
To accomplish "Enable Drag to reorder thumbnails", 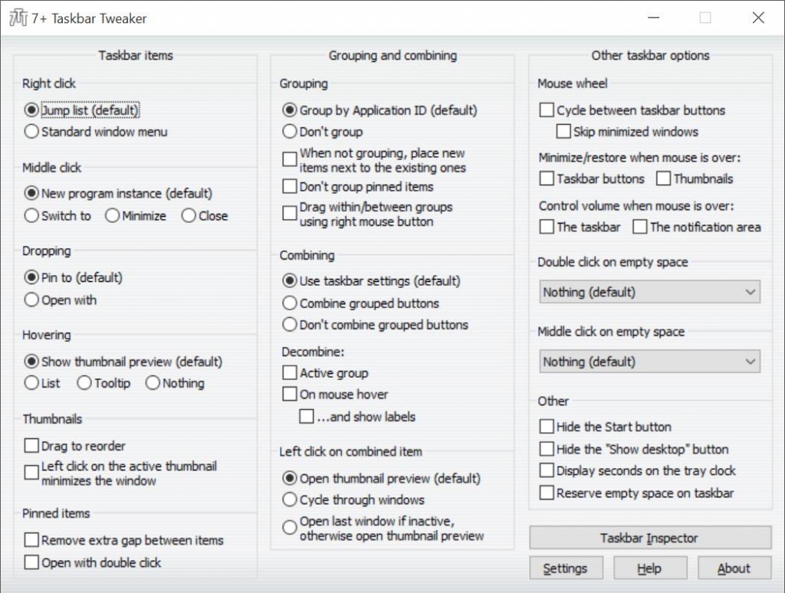I will (x=31, y=445).
